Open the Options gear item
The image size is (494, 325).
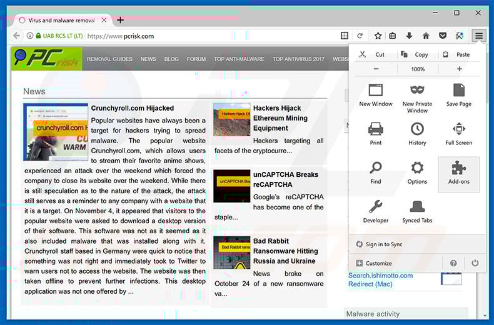tap(417, 173)
